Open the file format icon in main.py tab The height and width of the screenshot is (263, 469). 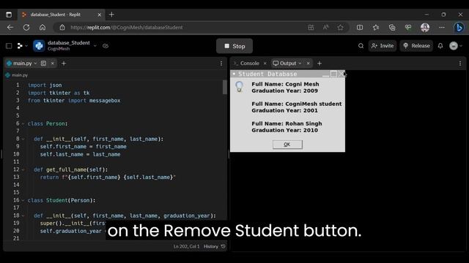(x=44, y=64)
